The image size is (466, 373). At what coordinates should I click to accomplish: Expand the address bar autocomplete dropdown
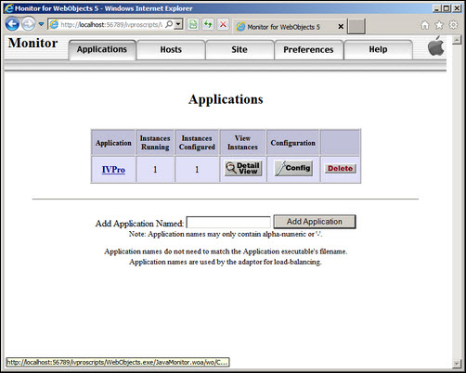click(x=178, y=24)
